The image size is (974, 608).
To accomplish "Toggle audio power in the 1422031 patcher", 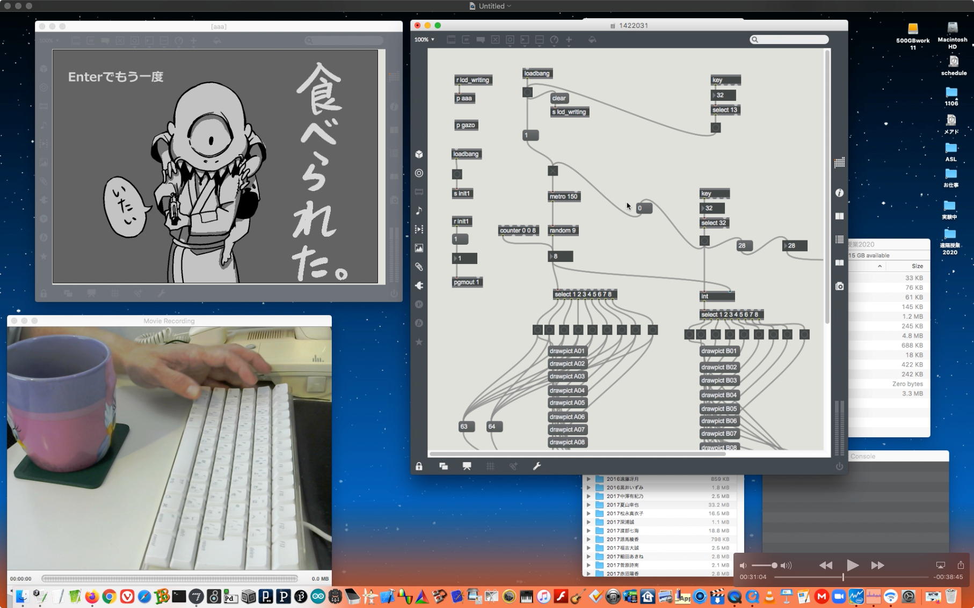I will (839, 466).
